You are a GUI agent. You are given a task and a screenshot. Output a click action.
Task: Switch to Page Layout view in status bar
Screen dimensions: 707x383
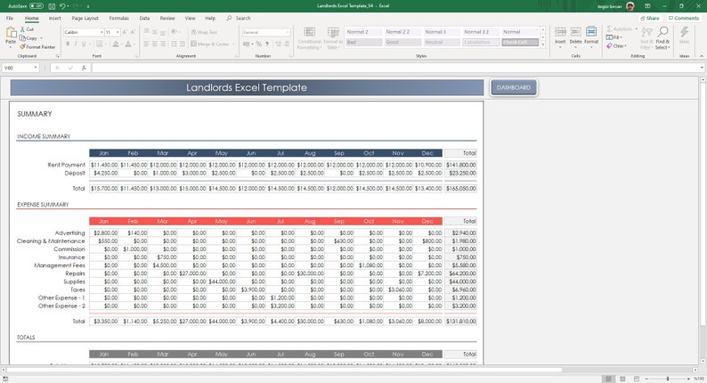pos(622,379)
